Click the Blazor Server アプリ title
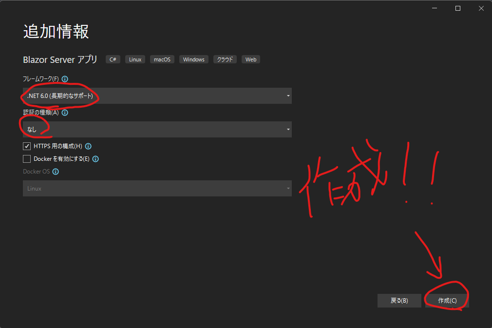Image resolution: width=492 pixels, height=328 pixels. click(x=60, y=59)
